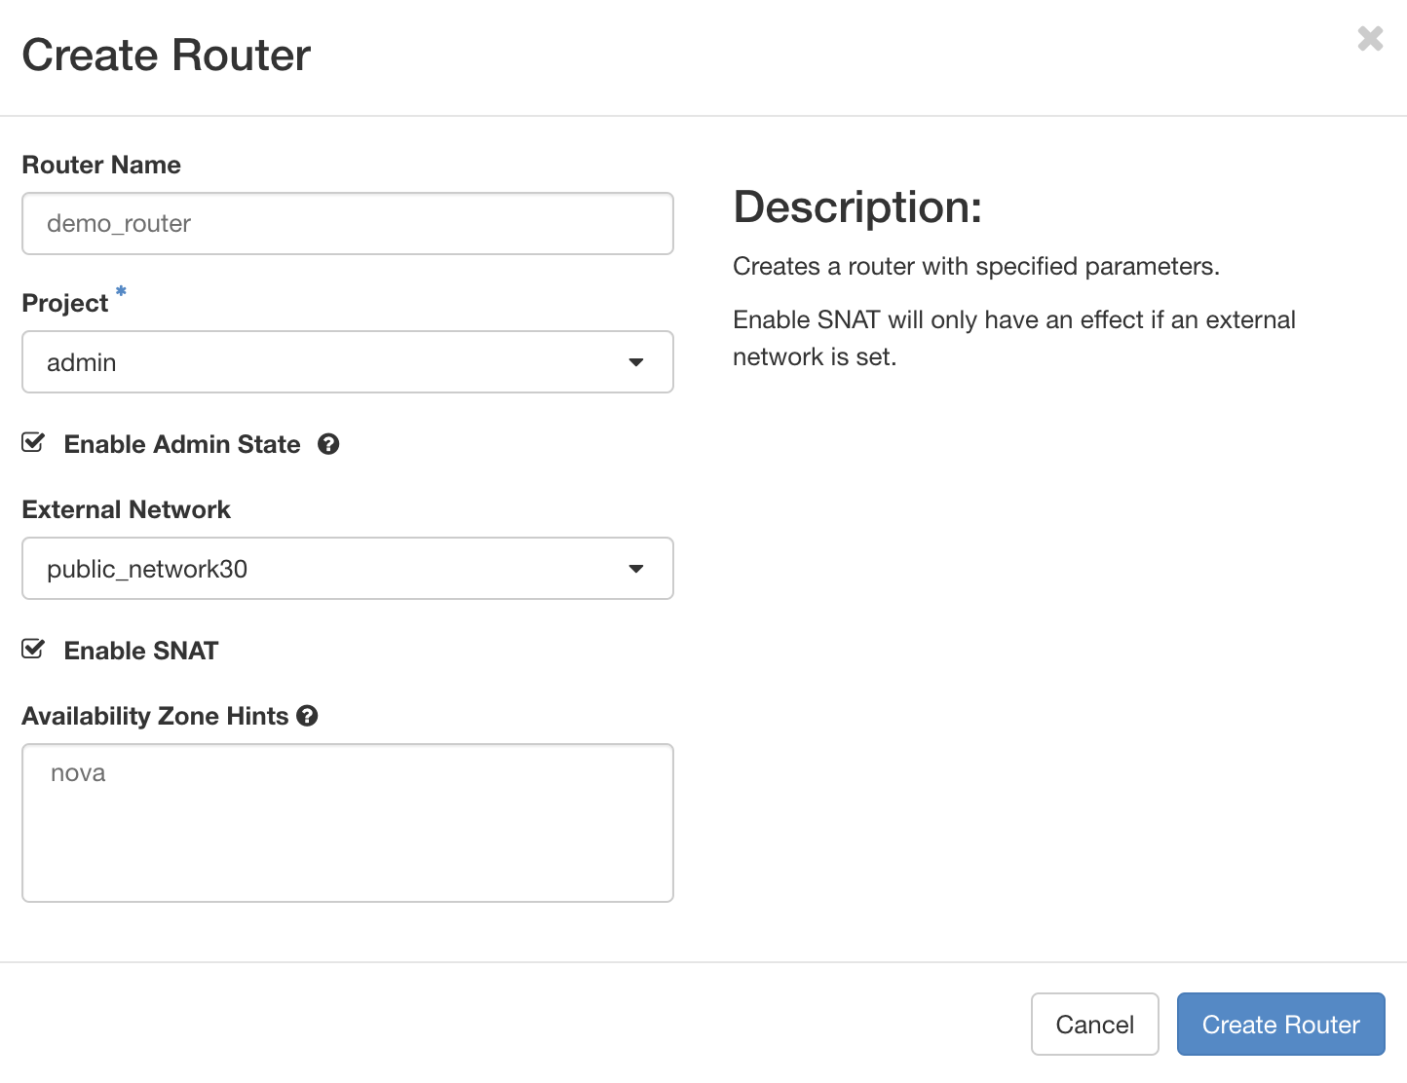Open the Project dropdown showing admin

[347, 362]
